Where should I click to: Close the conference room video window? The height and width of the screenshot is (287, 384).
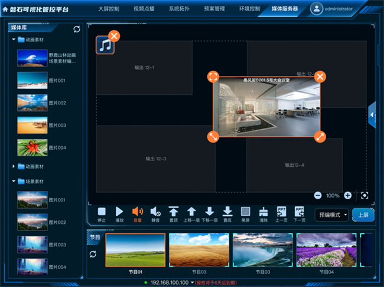click(320, 77)
